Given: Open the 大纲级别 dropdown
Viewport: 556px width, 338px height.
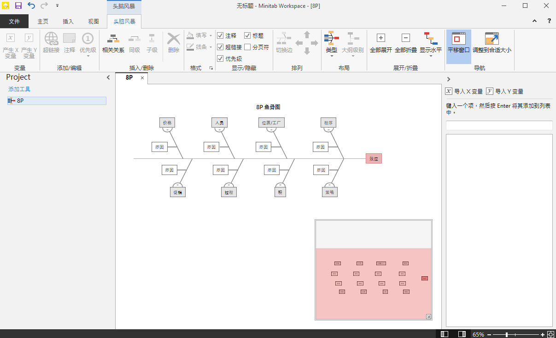Looking at the screenshot, I should click(353, 56).
